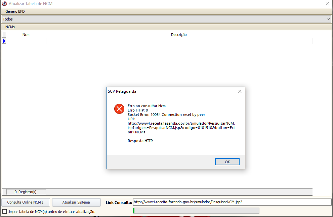333x217 pixels.
Task: Click Consulta Online NCM's button
Action: 26,202
